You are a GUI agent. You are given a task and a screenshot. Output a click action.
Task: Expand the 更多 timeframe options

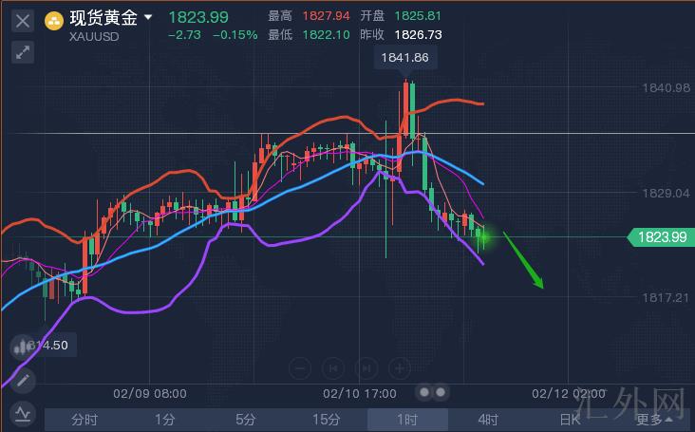point(654,420)
